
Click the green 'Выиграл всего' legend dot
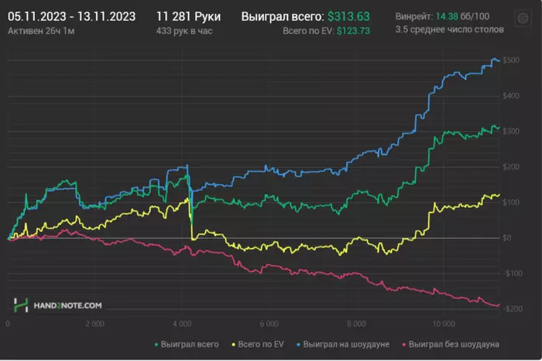156,345
